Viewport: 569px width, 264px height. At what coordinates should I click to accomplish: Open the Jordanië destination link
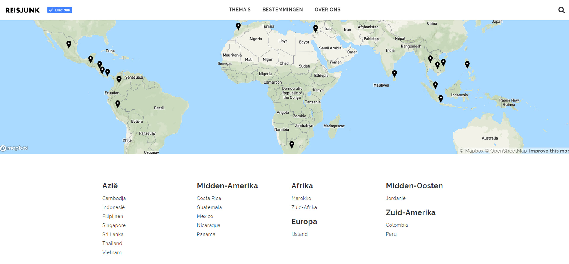click(x=396, y=198)
